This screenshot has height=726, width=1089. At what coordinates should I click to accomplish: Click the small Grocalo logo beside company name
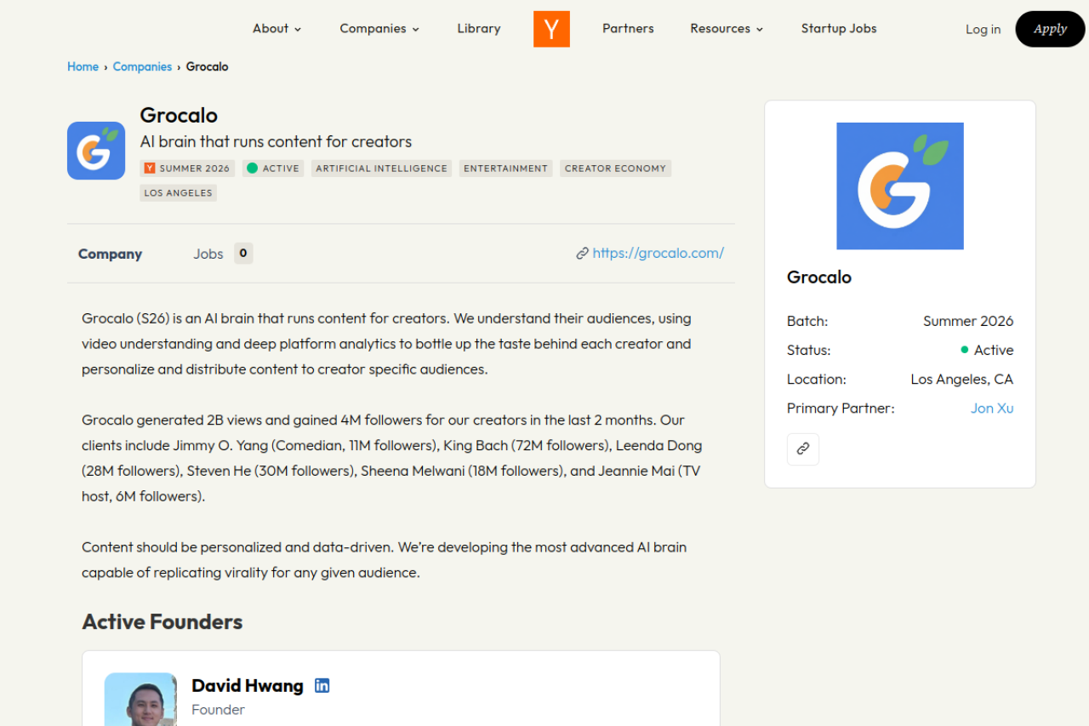(x=96, y=151)
